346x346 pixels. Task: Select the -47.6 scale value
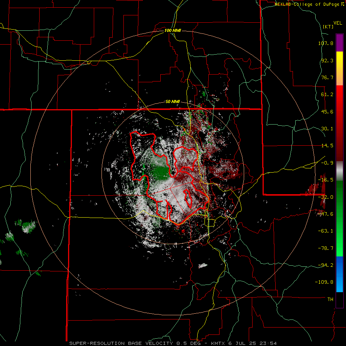(x=326, y=214)
